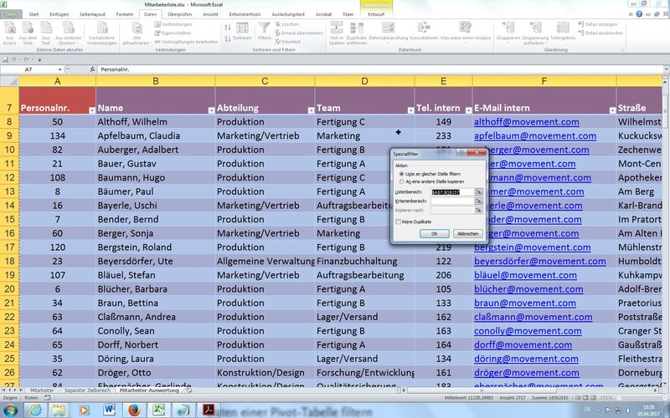Viewport: 670px width, 418px height.
Task: Switch to the Formeln ribbon tab
Action: (124, 14)
